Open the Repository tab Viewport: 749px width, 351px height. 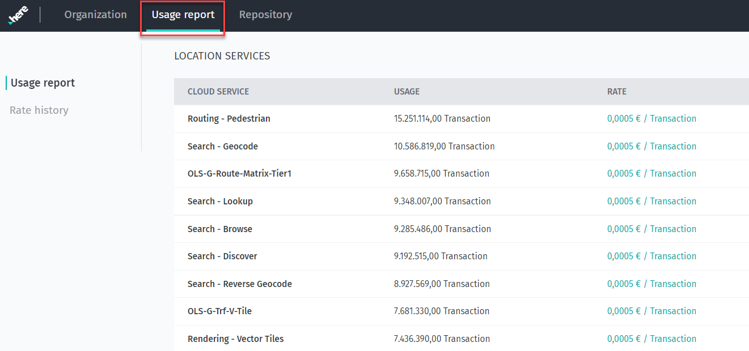click(265, 15)
